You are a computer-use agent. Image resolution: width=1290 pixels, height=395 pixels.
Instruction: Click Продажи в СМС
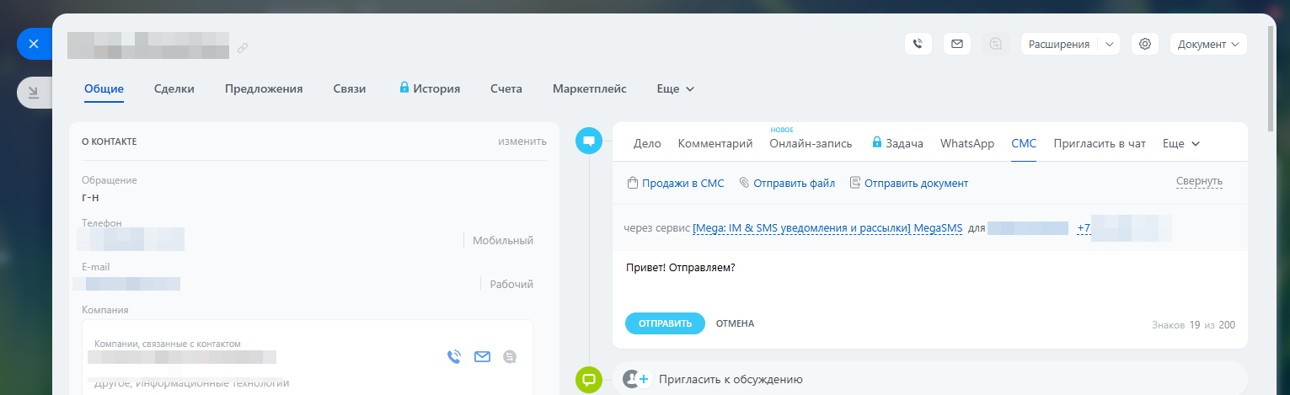pyautogui.click(x=676, y=183)
